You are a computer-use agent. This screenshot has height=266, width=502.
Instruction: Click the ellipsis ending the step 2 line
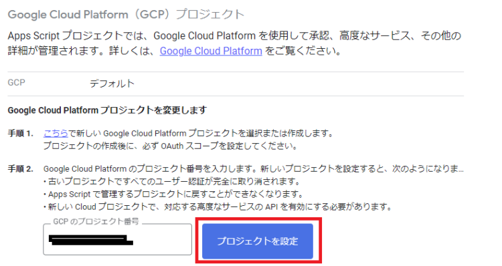461,170
